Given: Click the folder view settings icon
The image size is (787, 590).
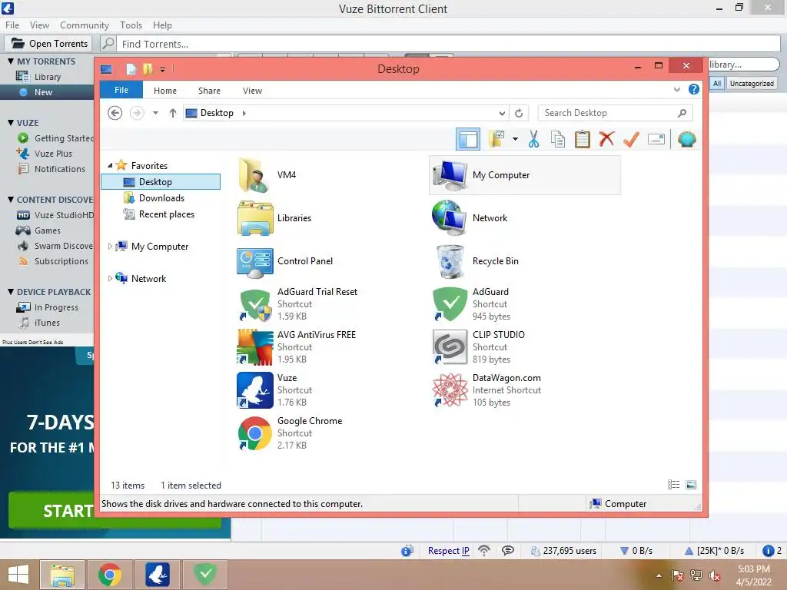Looking at the screenshot, I should 497,139.
